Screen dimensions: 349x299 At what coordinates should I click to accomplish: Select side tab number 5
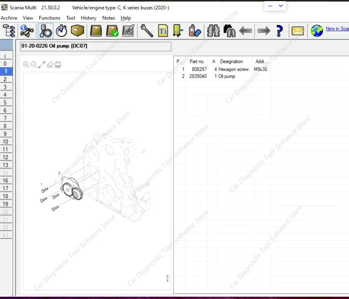(5, 103)
